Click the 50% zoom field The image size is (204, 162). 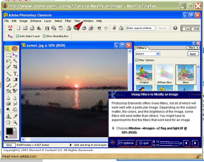9,145
